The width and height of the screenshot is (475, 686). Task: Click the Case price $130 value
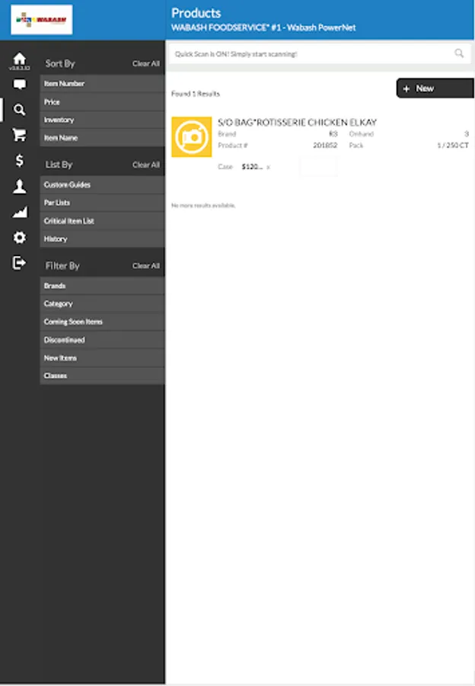252,167
